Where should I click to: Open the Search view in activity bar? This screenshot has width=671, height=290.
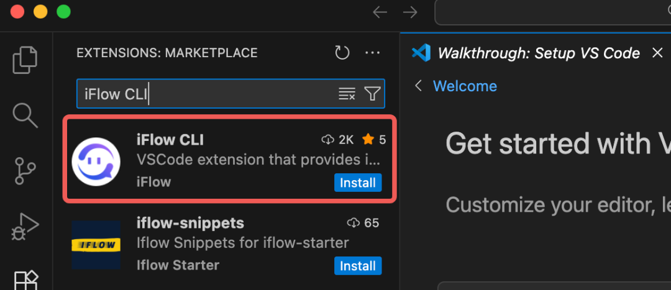point(25,116)
